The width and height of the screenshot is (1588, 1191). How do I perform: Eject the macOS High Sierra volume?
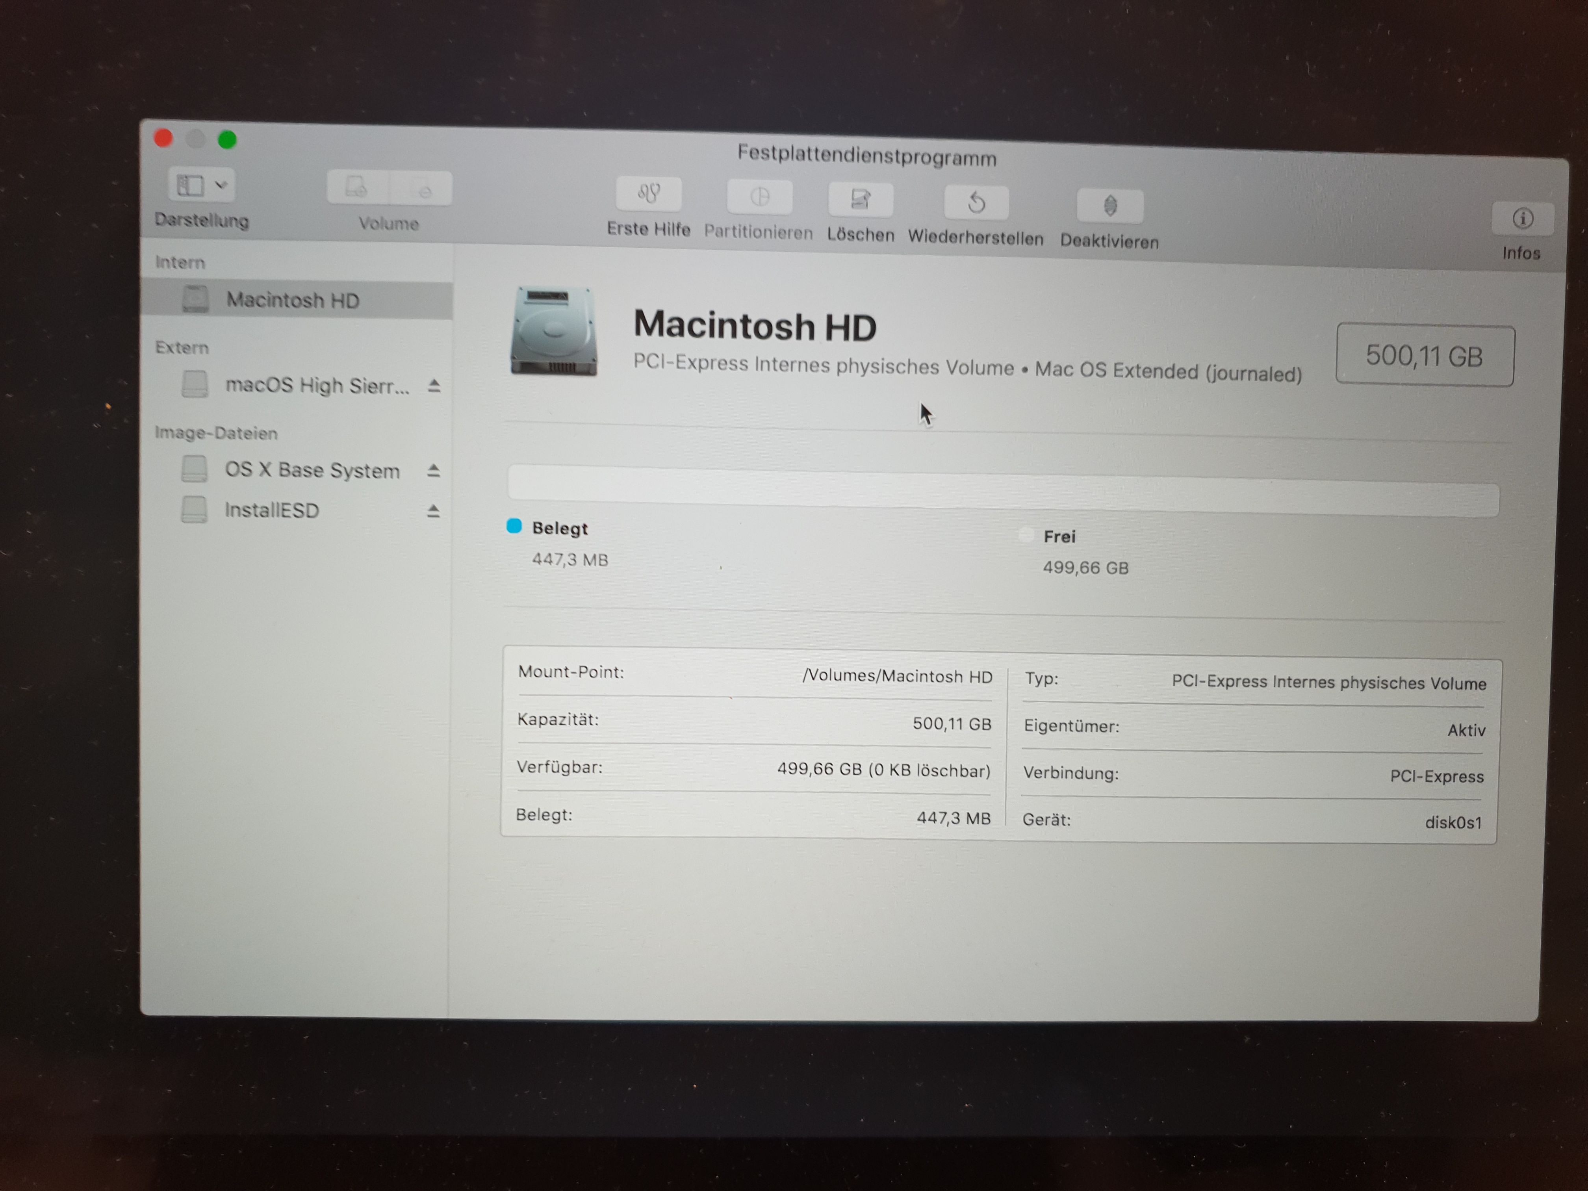coord(434,386)
